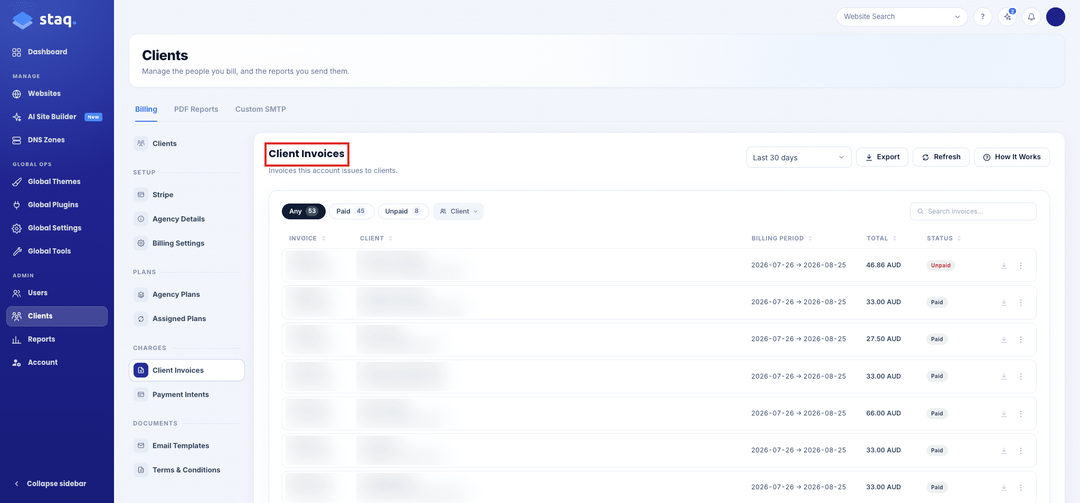Filter invoices by Paid status
Image resolution: width=1080 pixels, height=503 pixels.
coord(352,211)
